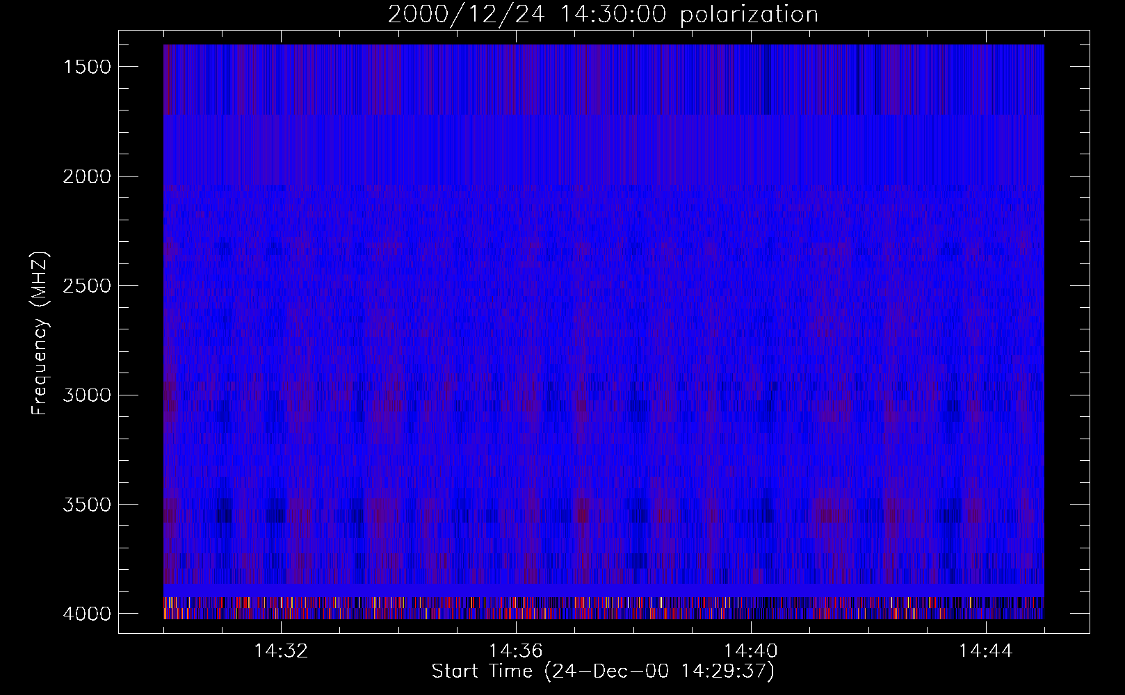This screenshot has height=695, width=1125.
Task: Click the plot title '2000/12/24 14:30:00 polarization'
Action: 603,15
